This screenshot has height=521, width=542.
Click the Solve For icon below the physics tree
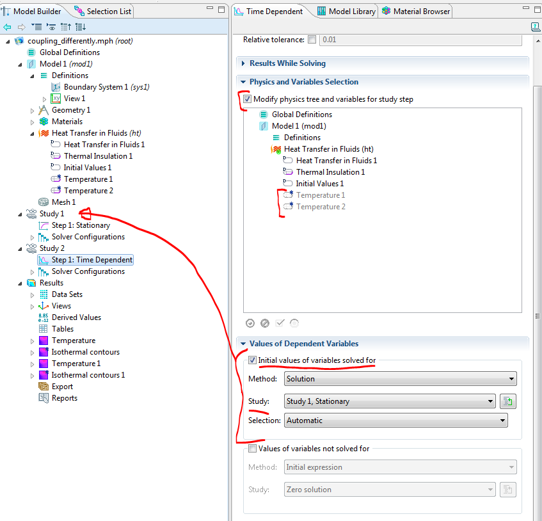[x=250, y=323]
